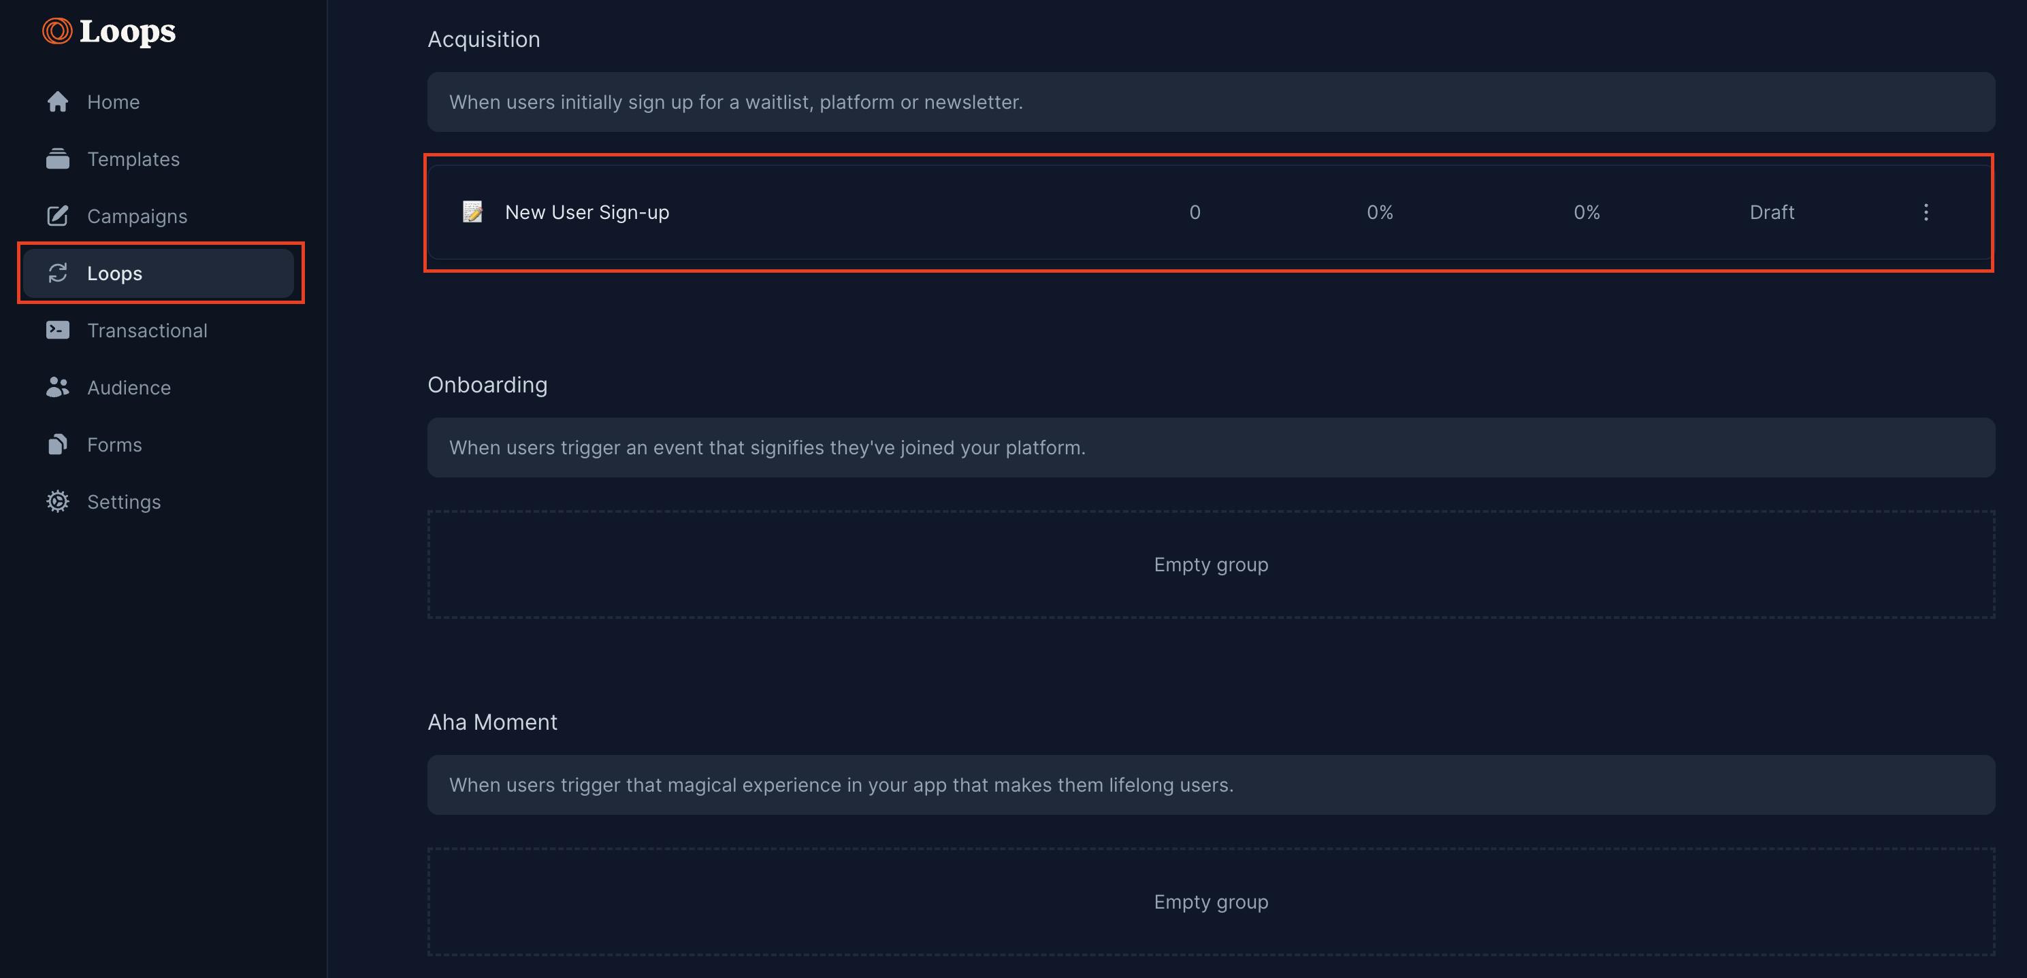Click the Home house icon
Screen dimensions: 2027x978
click(57, 102)
